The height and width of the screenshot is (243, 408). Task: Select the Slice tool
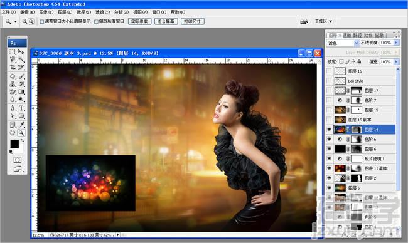[x=21, y=67]
